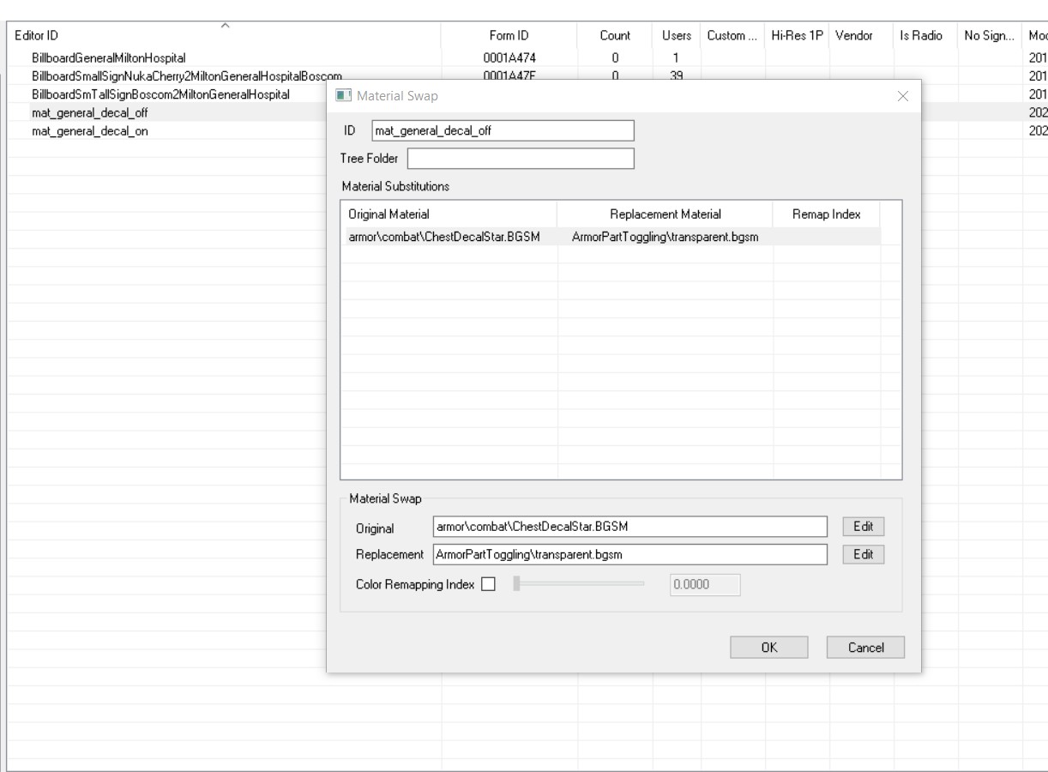Sort list by Editor ID column
This screenshot has width=1048, height=772.
(226, 35)
